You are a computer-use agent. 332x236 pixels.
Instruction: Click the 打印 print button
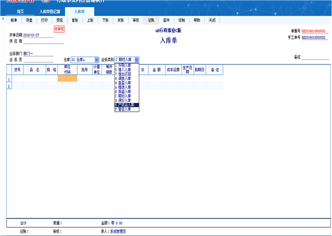tap(44, 20)
